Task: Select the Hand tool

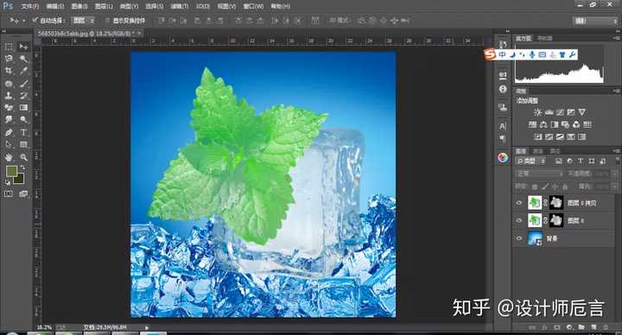Action: point(9,157)
